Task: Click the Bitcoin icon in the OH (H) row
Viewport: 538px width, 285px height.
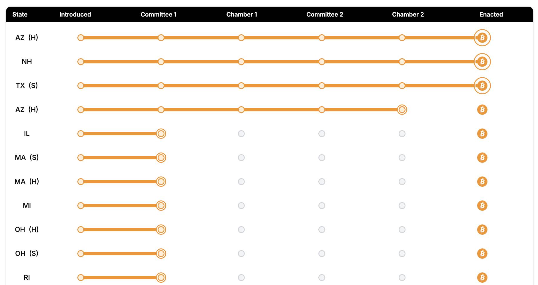Action: 482,230
